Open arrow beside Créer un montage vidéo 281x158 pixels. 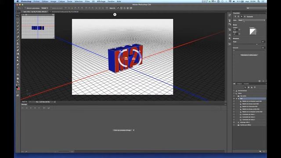click(133, 130)
